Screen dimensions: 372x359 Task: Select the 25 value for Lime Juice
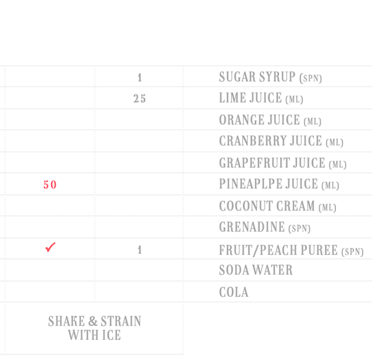(x=139, y=99)
